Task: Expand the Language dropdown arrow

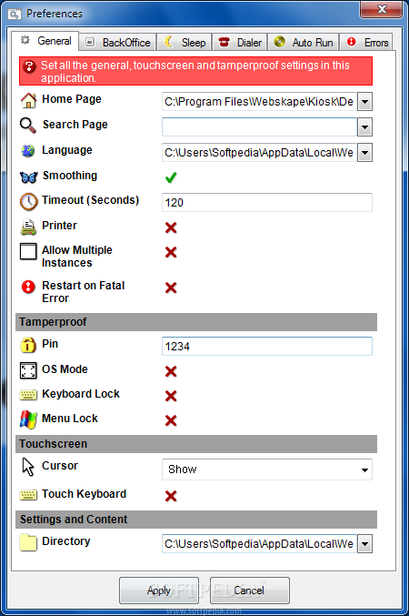Action: pos(364,153)
